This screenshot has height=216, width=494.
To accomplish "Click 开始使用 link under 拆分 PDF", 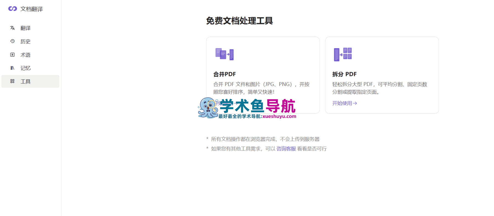I will (x=345, y=103).
